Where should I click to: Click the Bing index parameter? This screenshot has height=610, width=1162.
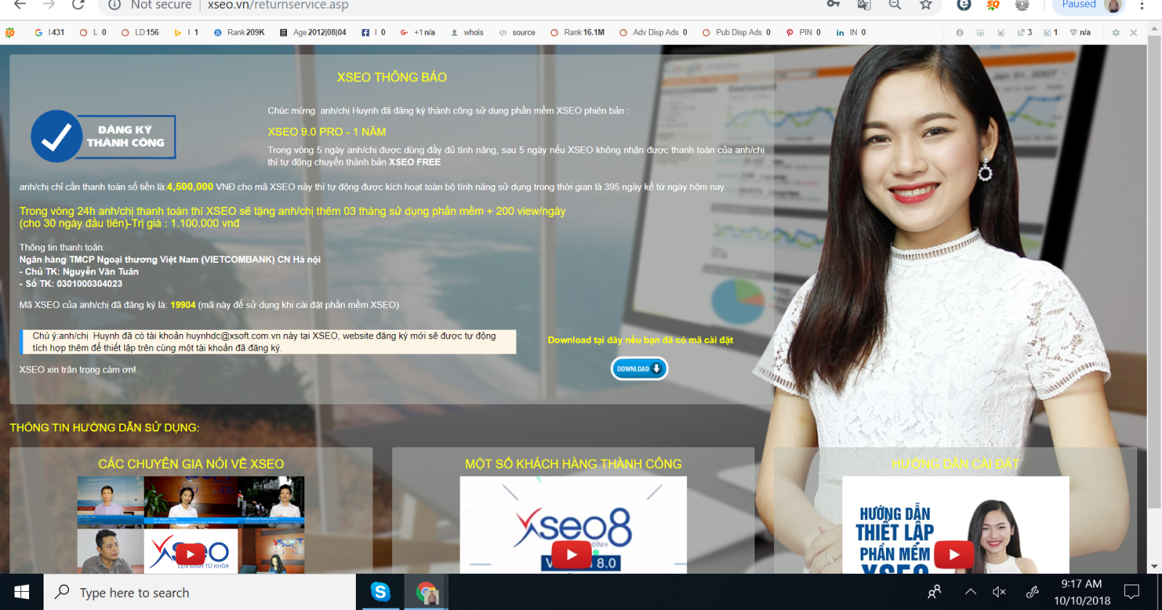tap(187, 33)
